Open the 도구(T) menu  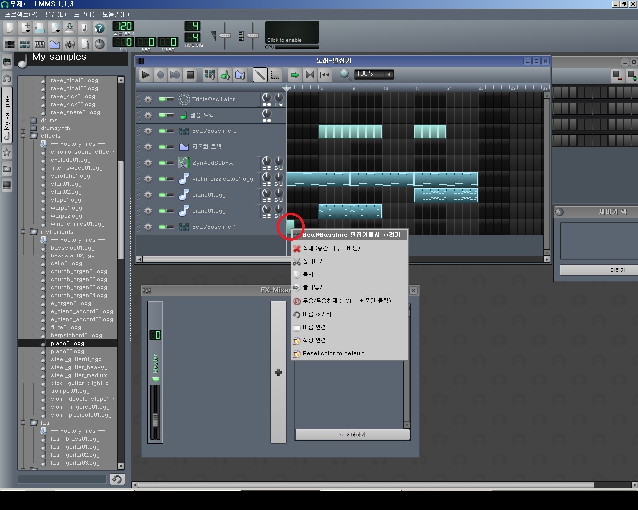click(84, 14)
